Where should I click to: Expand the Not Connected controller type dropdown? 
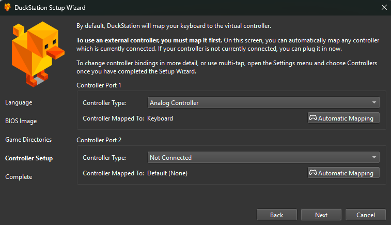point(263,157)
